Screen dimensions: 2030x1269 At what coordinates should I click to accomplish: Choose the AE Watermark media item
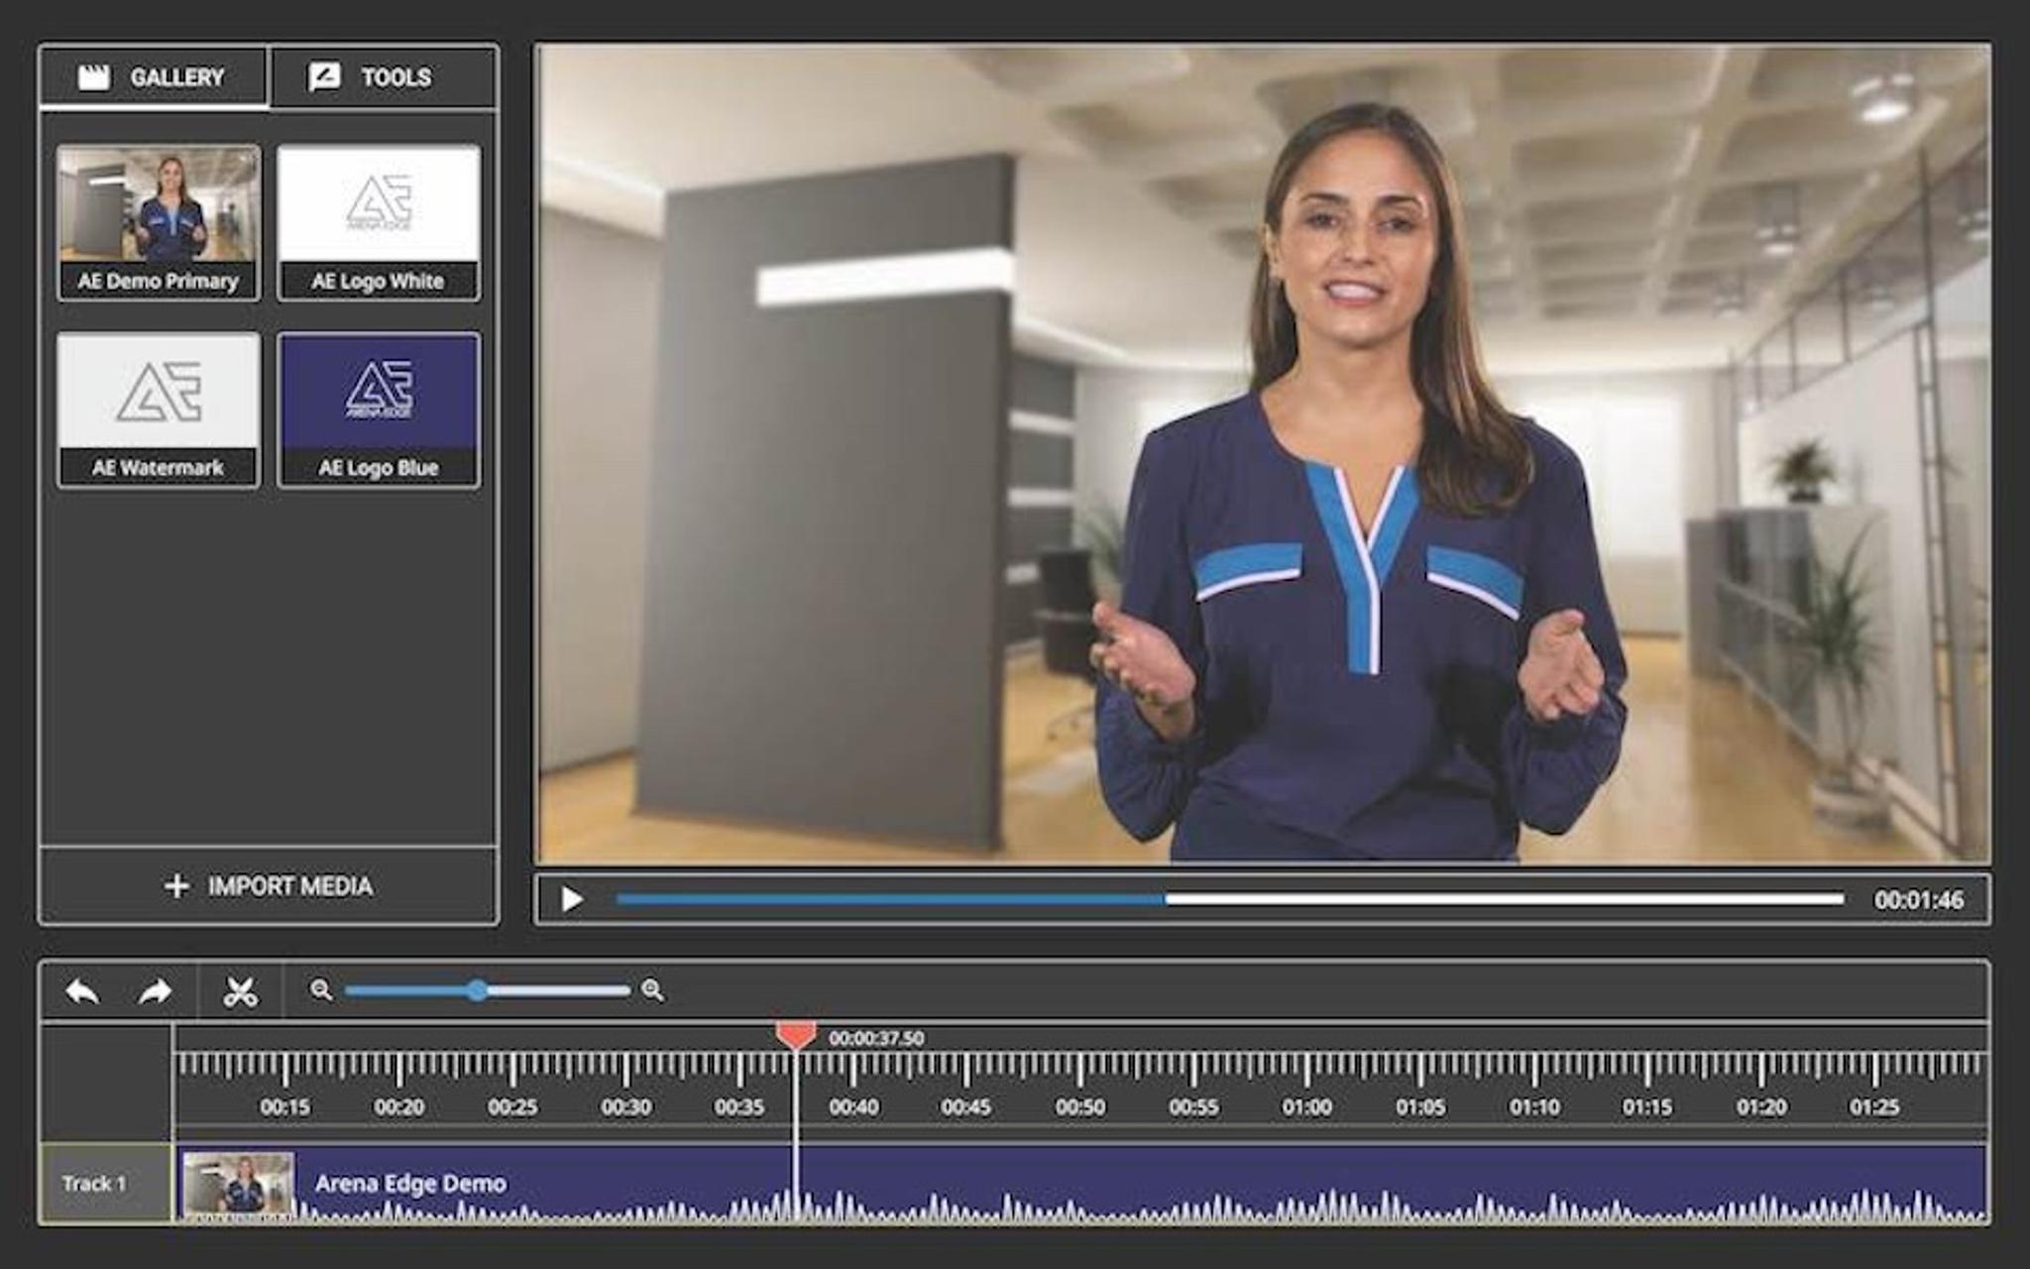pos(159,409)
